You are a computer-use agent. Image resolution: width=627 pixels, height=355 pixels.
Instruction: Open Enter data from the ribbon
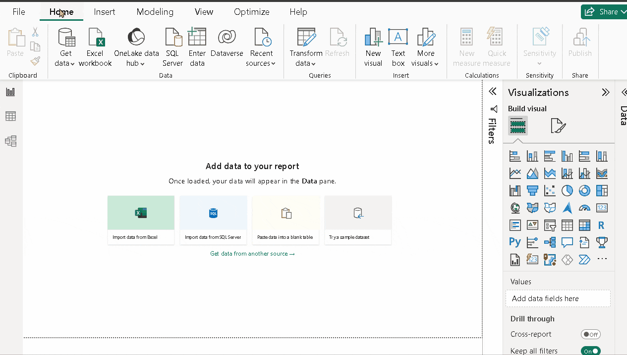[x=197, y=47]
